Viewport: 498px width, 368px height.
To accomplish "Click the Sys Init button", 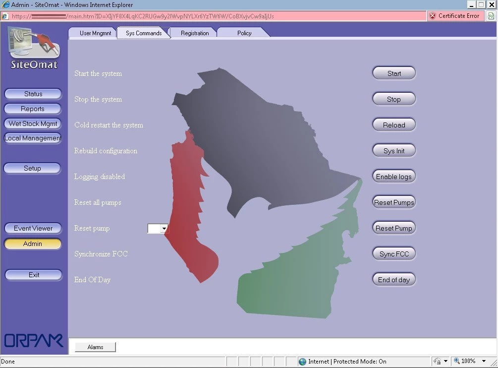I will pyautogui.click(x=394, y=151).
